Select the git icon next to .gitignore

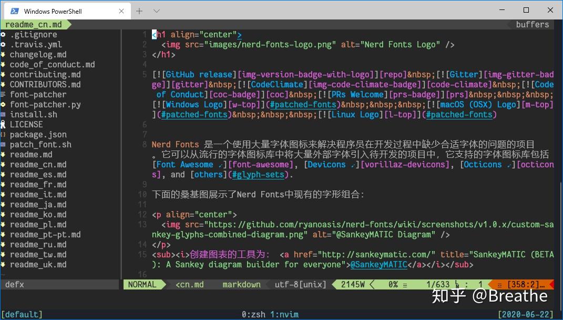[x=4, y=34]
